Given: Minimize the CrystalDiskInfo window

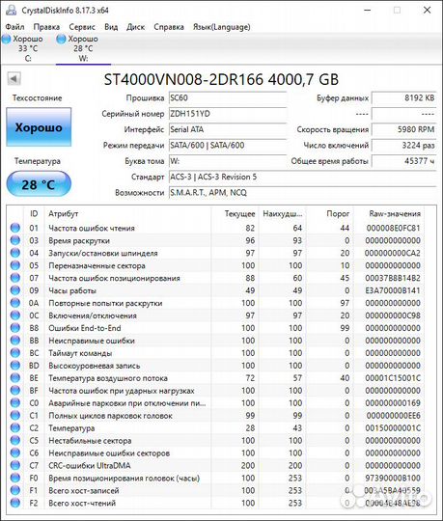Looking at the screenshot, I should (x=367, y=11).
